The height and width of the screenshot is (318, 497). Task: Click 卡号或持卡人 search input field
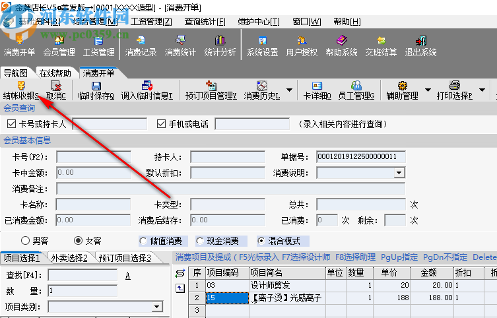point(110,124)
